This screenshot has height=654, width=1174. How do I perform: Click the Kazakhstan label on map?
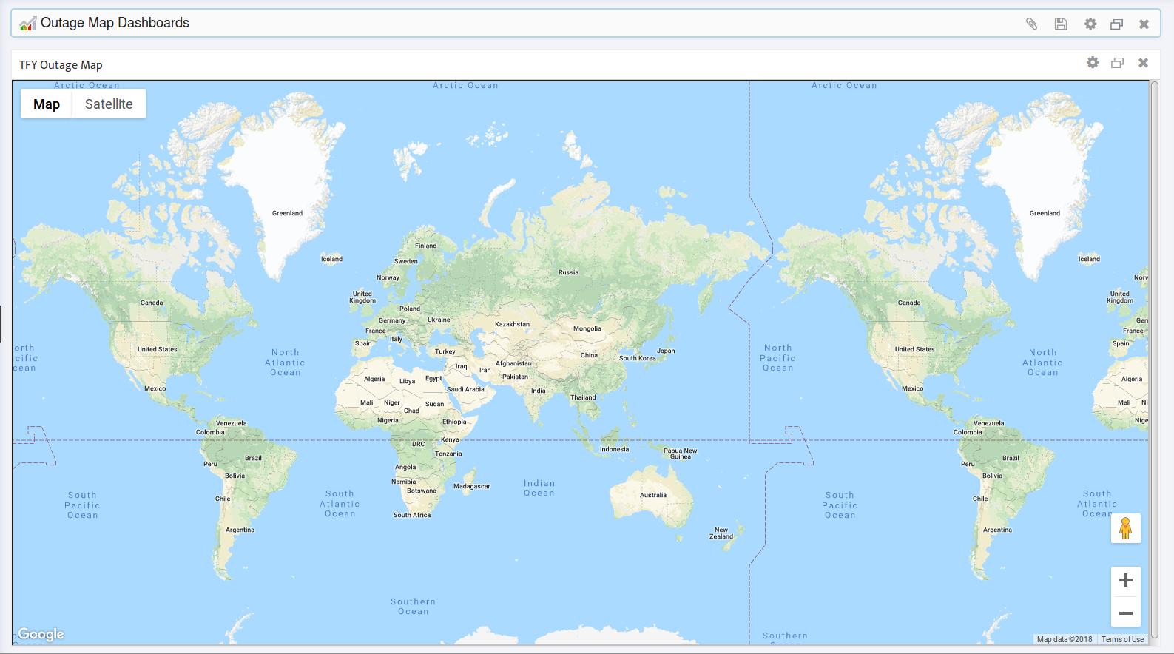point(512,324)
